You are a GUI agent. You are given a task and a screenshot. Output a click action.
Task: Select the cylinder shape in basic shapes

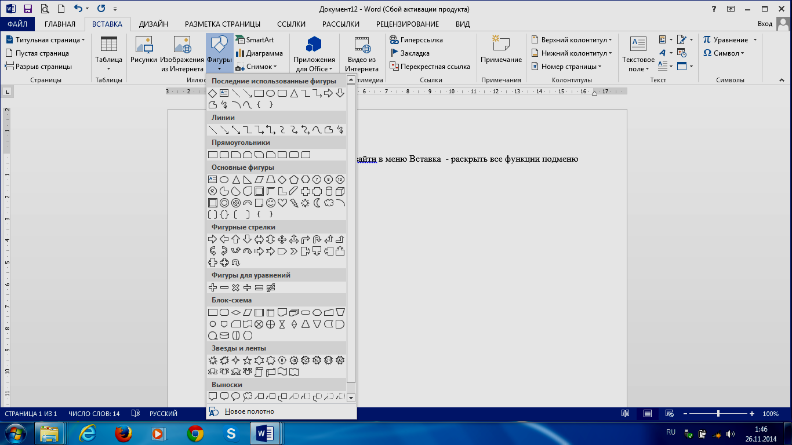click(329, 191)
